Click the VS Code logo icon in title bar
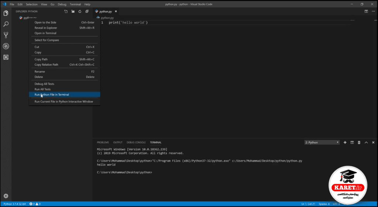 (4, 4)
